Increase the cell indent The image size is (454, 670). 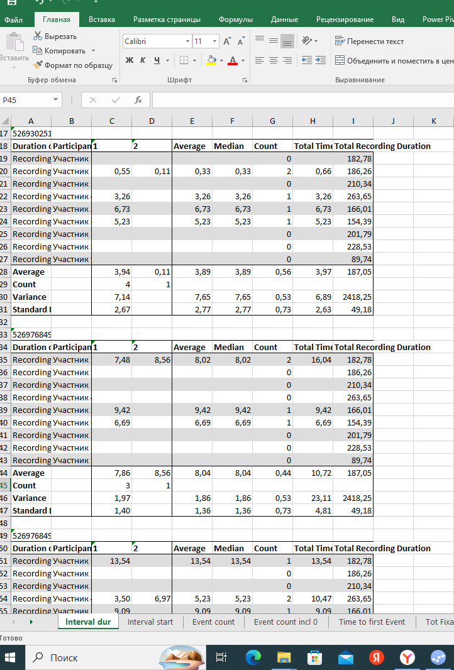click(x=321, y=60)
